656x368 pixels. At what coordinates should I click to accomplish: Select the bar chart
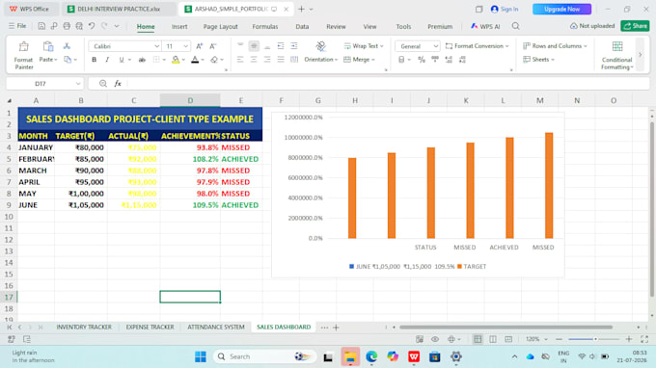click(418, 195)
